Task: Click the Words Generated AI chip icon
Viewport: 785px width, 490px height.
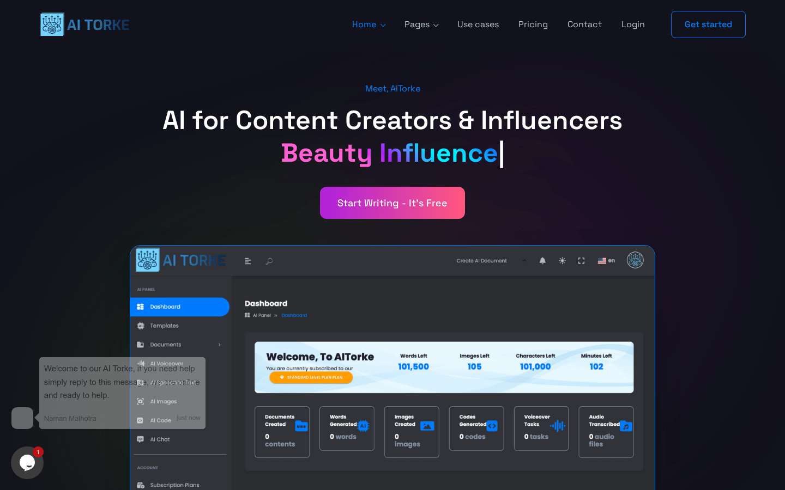Action: 364,426
